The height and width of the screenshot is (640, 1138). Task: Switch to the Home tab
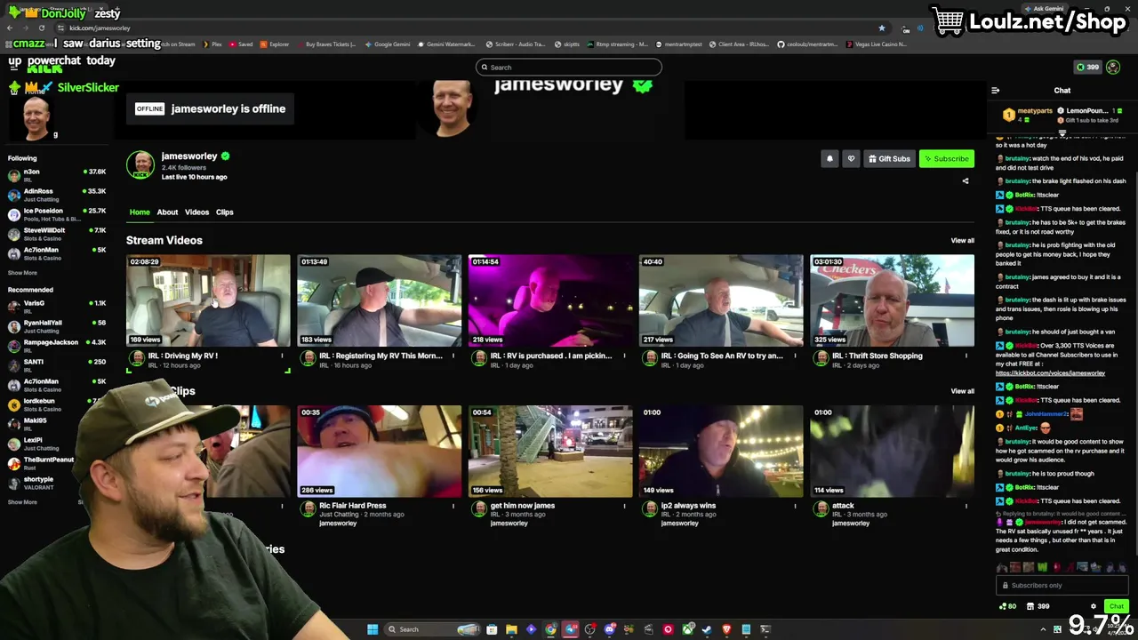coord(140,212)
